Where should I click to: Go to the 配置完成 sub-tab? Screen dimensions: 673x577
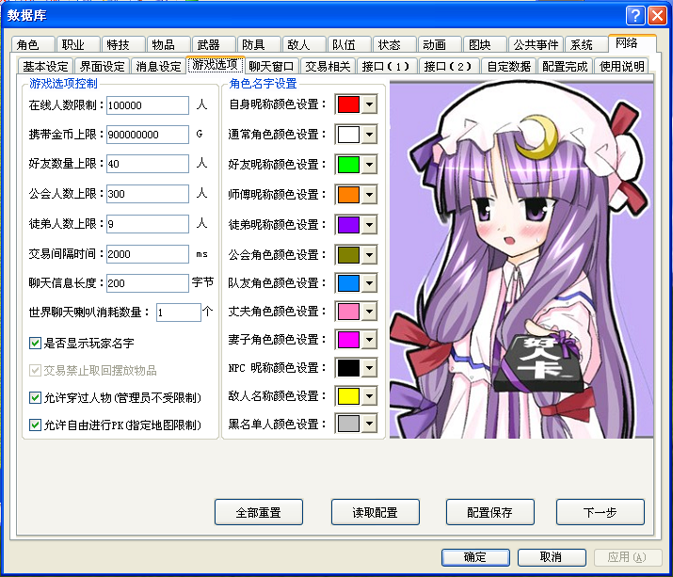pyautogui.click(x=565, y=66)
